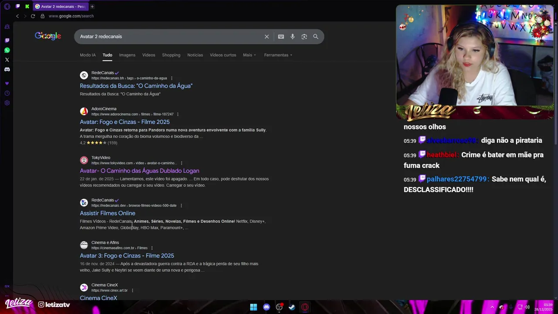558x314 pixels.
Task: Open Discord from the taskbar
Action: 266,307
